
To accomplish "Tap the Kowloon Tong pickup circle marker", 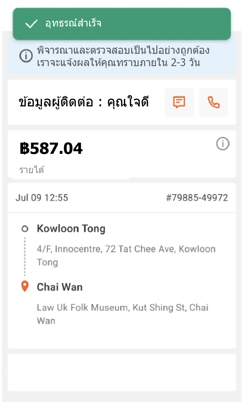I will tap(25, 229).
